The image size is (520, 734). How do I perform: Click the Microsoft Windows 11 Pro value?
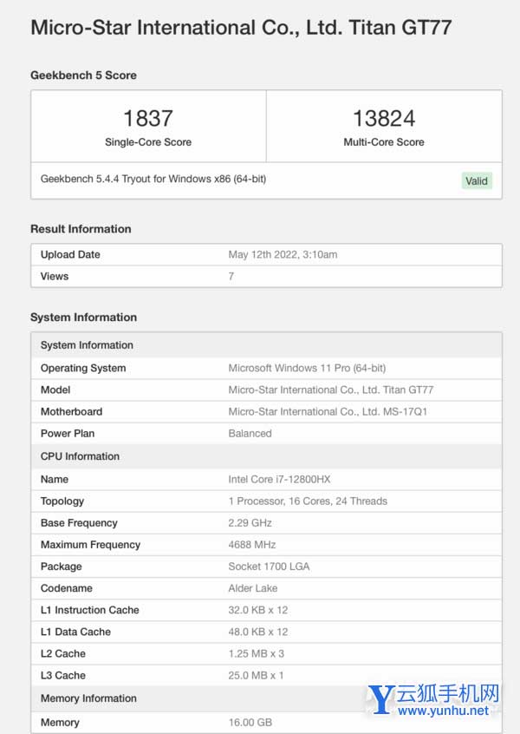tap(307, 368)
